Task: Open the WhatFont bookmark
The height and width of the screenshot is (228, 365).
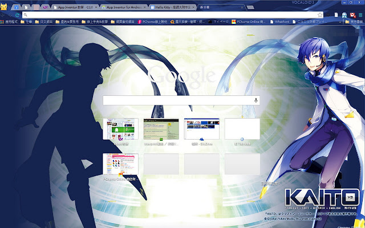Action: tap(279, 22)
